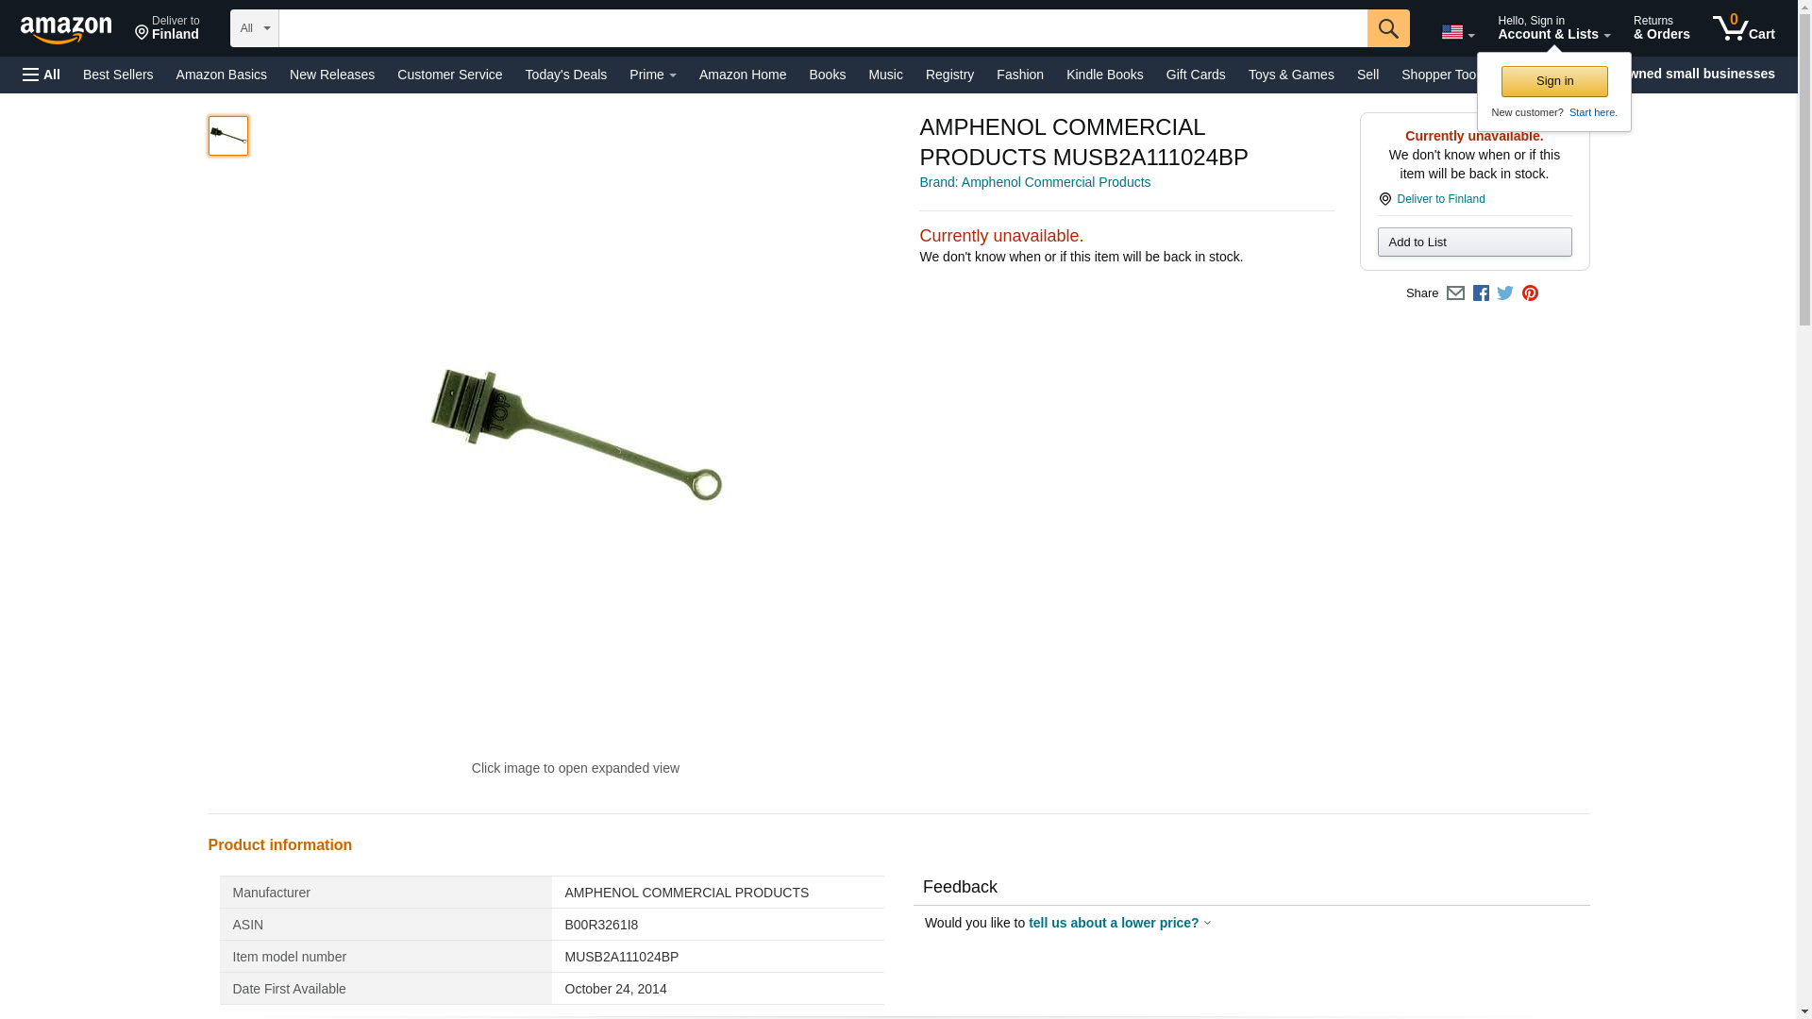
Task: Click the magnifying glass search button
Action: (1387, 28)
